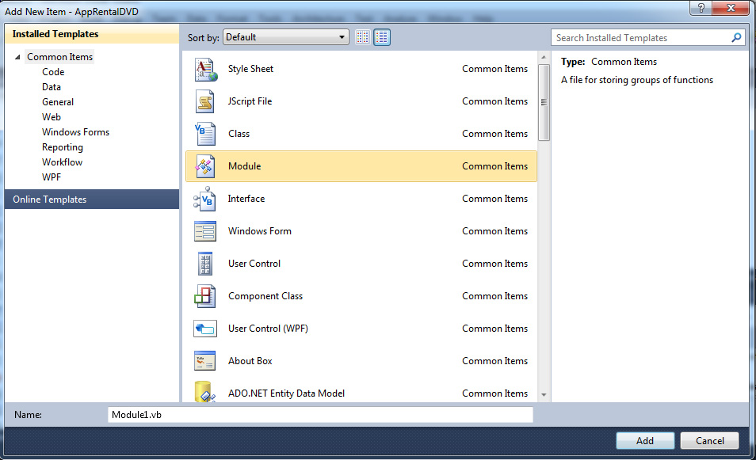Click the VB Class template icon
The image size is (756, 460).
tap(205, 134)
